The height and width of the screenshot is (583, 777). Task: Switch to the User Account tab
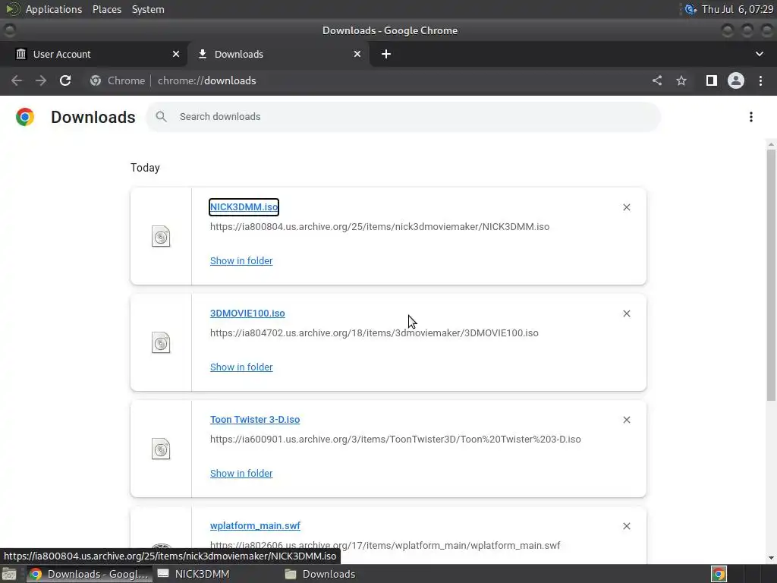[93, 54]
